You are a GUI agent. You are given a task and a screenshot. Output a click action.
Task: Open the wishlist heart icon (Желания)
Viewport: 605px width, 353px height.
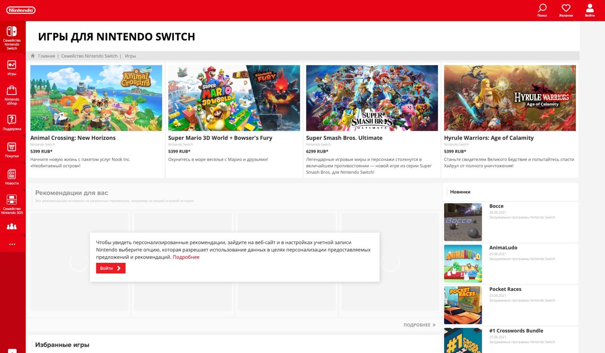click(x=566, y=10)
